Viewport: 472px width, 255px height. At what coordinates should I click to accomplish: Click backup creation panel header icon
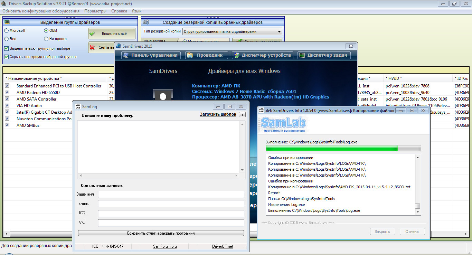(146, 22)
